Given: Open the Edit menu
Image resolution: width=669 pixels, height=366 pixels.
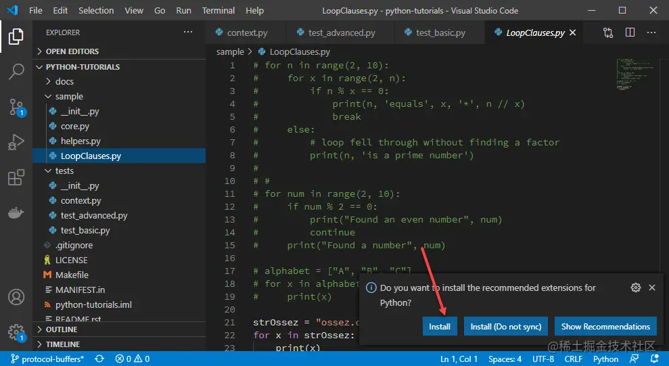Looking at the screenshot, I should point(60,10).
